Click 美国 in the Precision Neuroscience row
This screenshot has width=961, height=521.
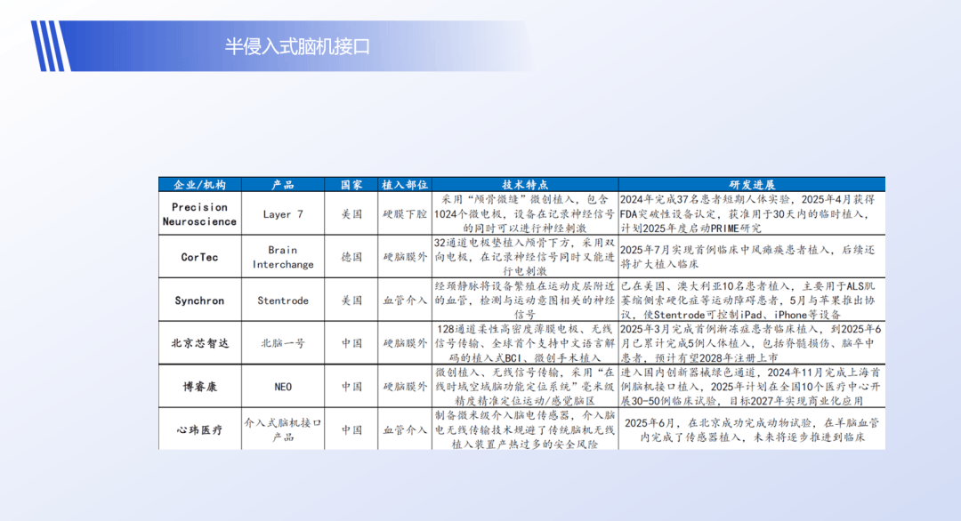[351, 213]
